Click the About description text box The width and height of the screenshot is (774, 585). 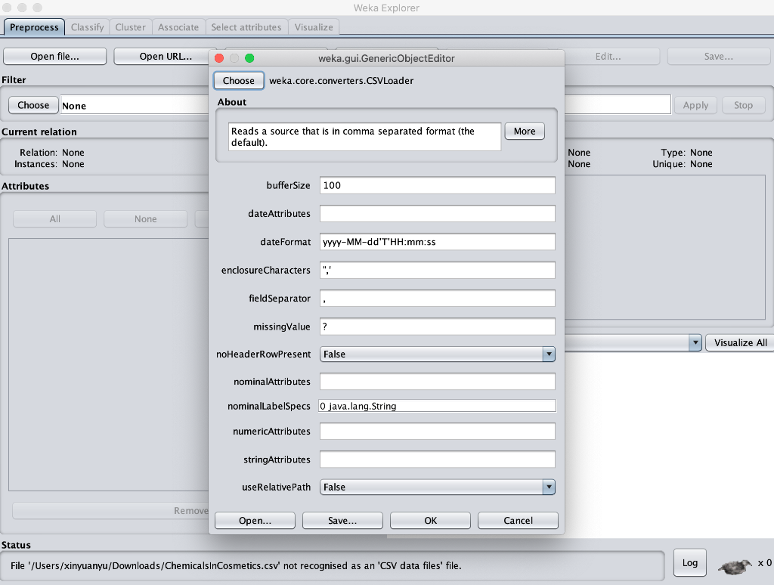(365, 137)
